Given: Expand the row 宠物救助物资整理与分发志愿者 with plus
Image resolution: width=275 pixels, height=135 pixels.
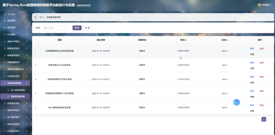Looking at the screenshot, I should tap(36, 94).
